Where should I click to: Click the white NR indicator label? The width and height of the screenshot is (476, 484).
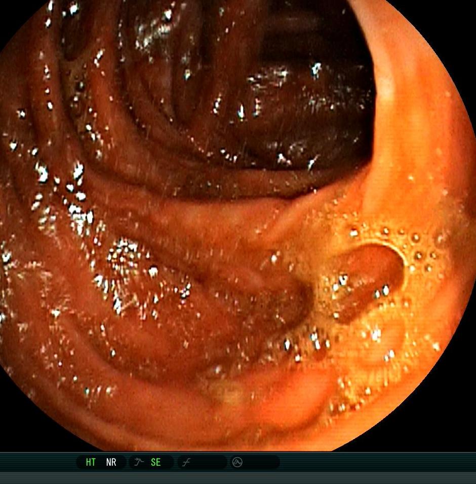111,462
